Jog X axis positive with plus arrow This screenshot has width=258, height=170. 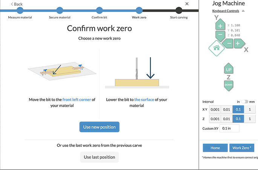[239, 44]
